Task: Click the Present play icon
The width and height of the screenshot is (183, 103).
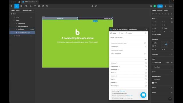Action: tap(166, 6)
